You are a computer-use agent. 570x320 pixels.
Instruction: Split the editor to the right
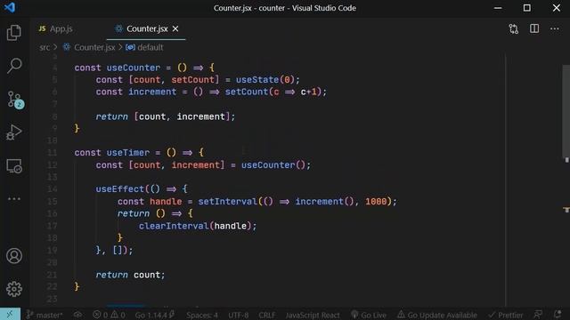pyautogui.click(x=534, y=28)
